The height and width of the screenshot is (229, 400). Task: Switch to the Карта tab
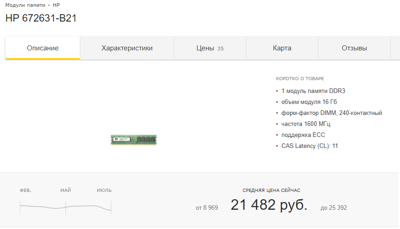(282, 48)
